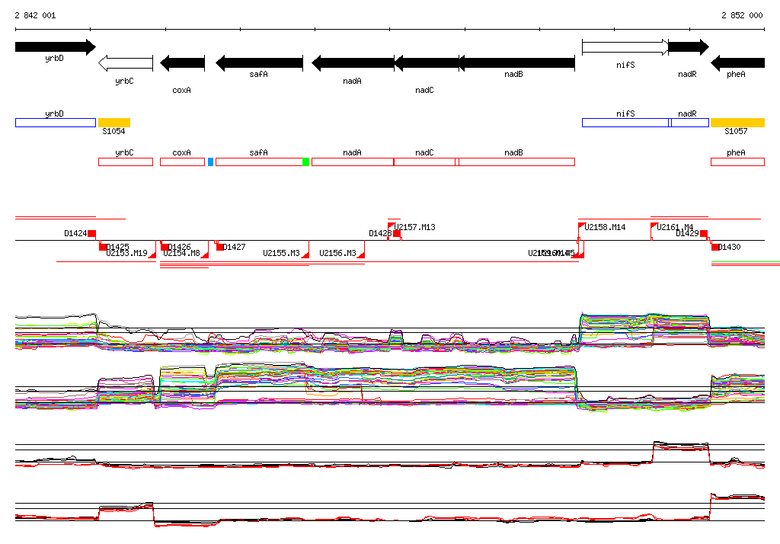Click the green square at safA's end
This screenshot has width=780, height=544.
[305, 162]
